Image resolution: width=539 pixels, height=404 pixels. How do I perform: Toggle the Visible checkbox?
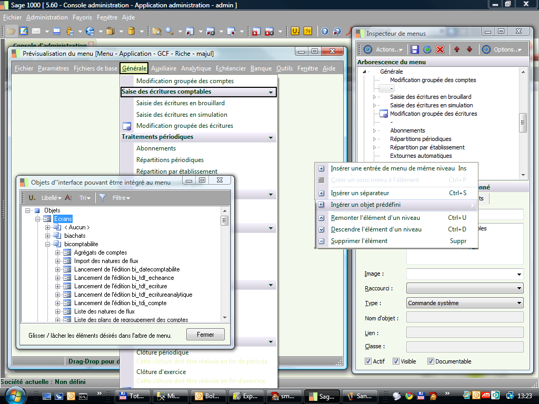396,361
